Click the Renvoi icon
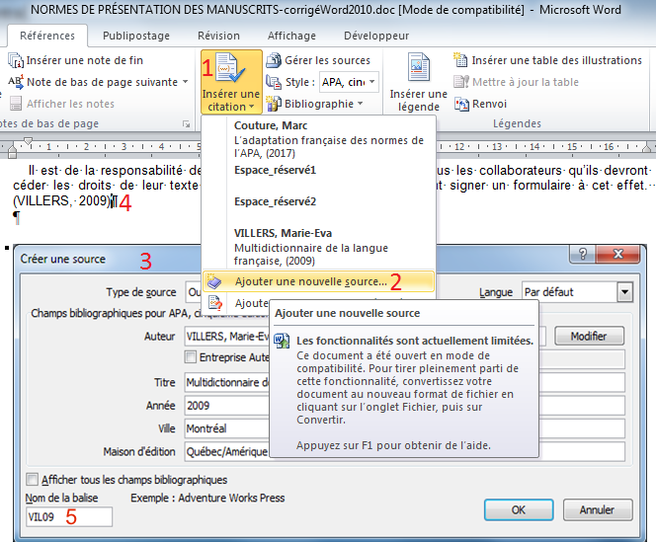Viewport: 657px width, 542px height. [x=461, y=104]
